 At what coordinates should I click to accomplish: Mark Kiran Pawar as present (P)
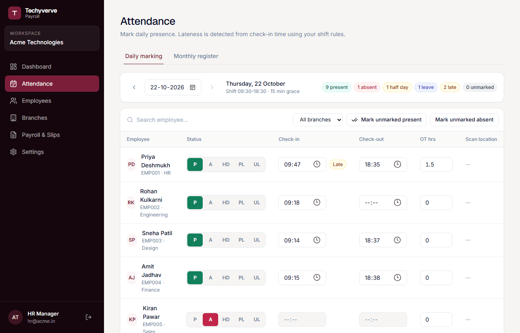click(x=195, y=320)
